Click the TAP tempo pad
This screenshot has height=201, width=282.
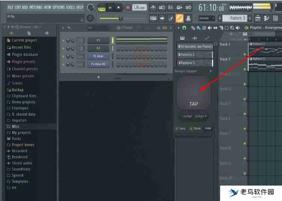(x=194, y=93)
